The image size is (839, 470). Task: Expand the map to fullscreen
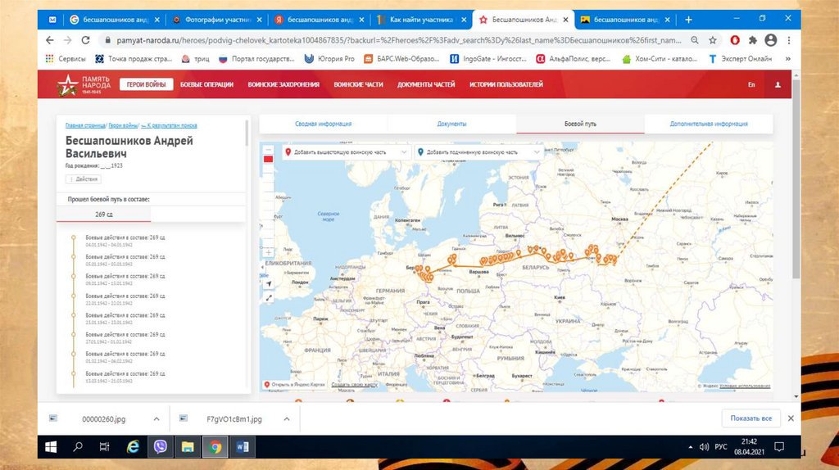tap(268, 298)
